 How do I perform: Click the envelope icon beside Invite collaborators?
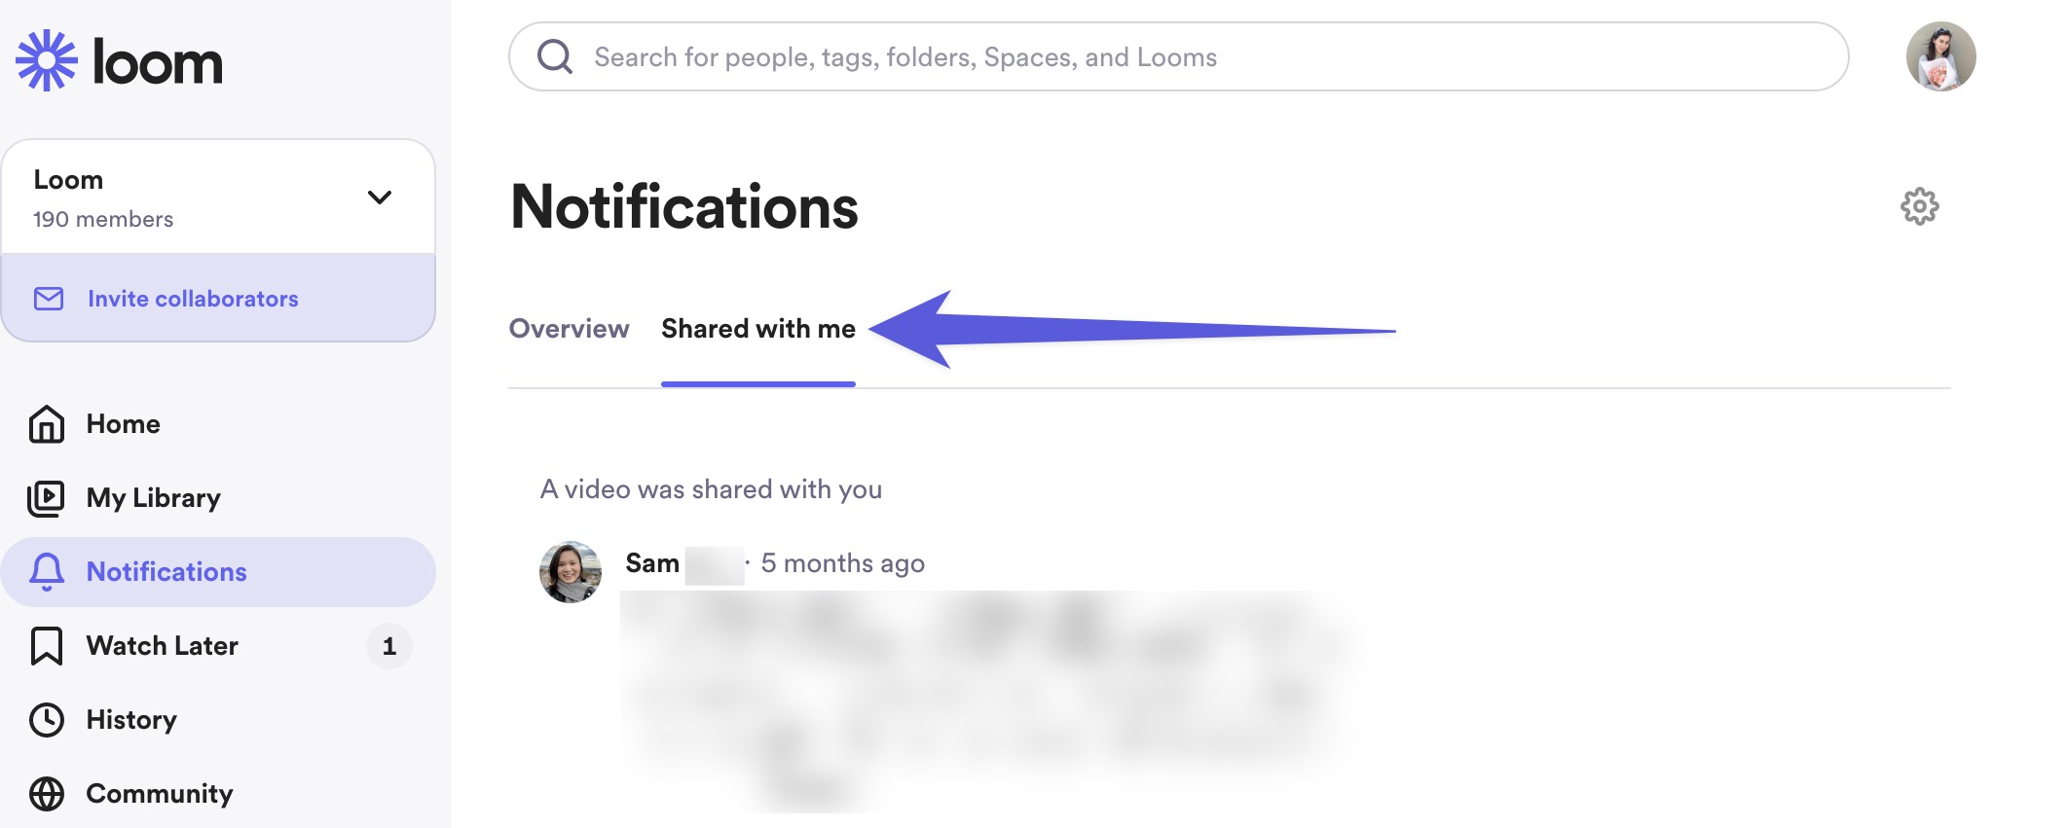[x=49, y=299]
